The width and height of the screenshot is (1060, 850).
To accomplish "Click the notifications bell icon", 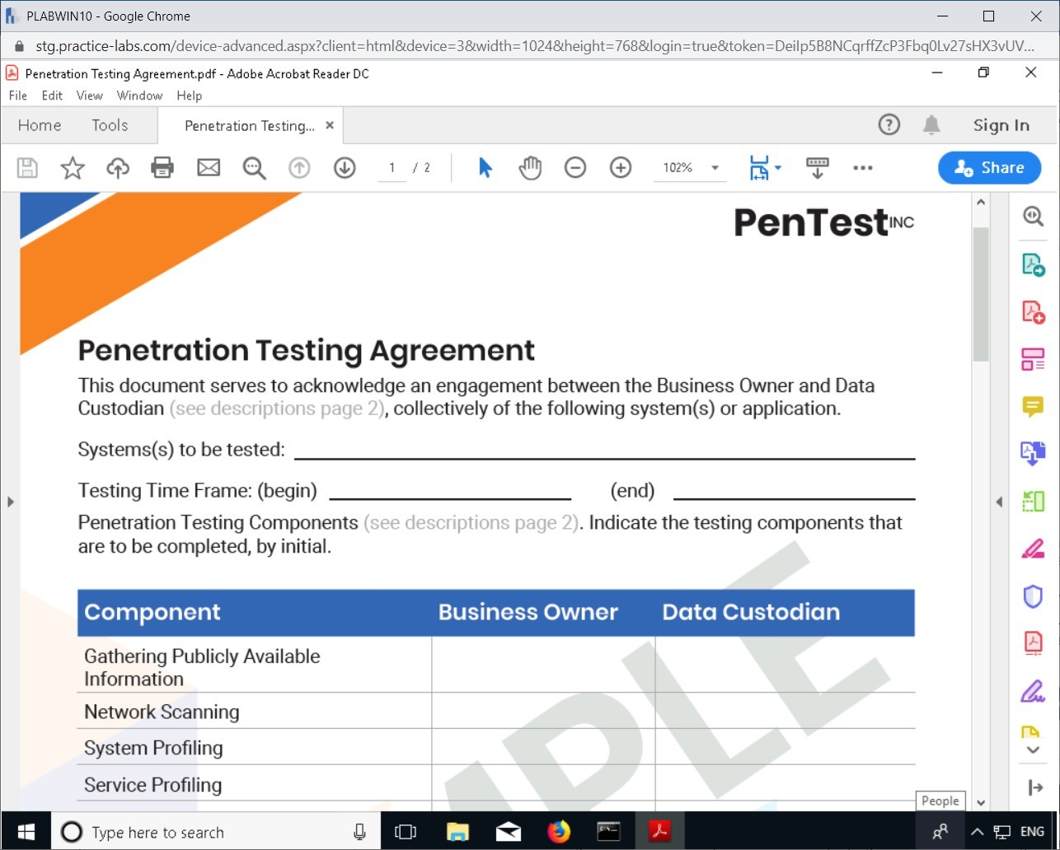I will [931, 125].
